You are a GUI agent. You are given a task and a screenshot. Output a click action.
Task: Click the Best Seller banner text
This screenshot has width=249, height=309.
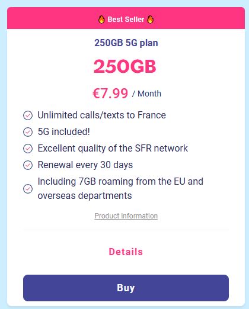point(126,20)
